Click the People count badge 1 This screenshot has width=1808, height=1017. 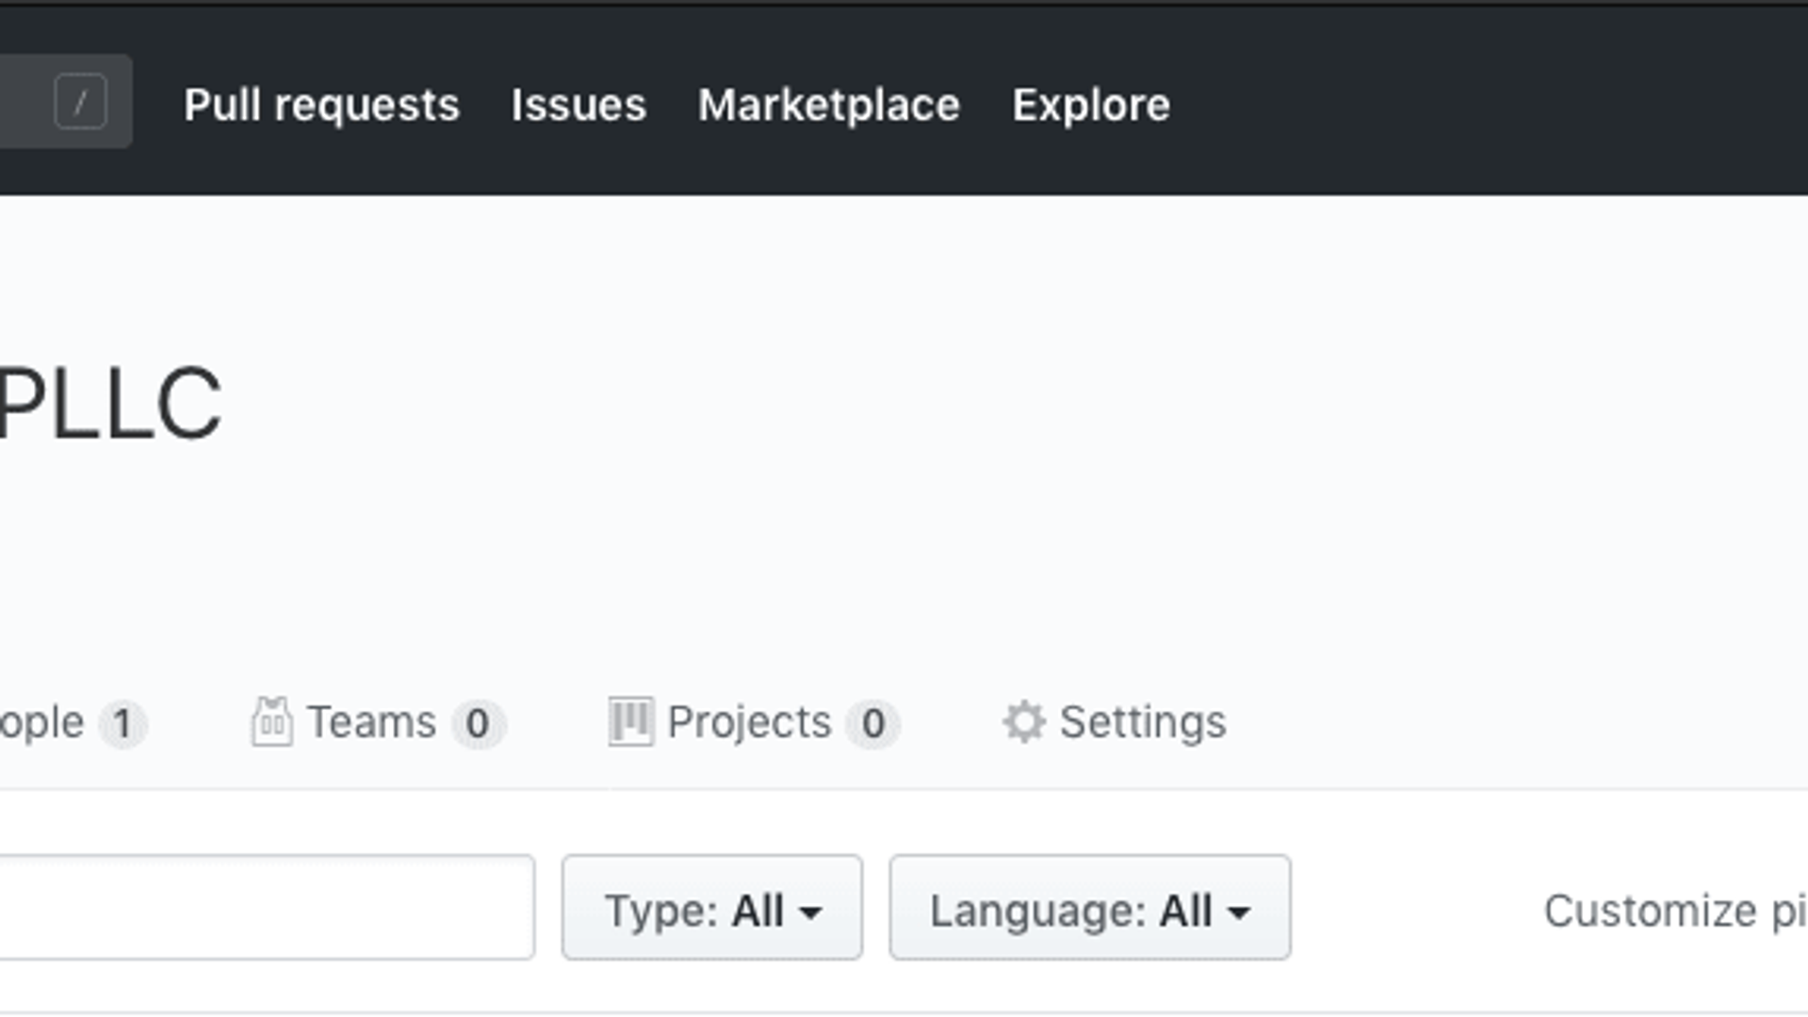123,724
